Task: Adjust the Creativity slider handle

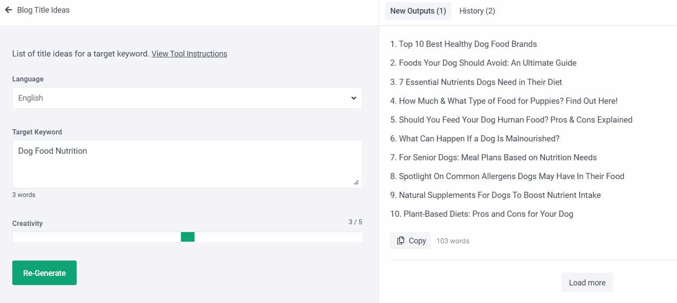Action: [188, 236]
